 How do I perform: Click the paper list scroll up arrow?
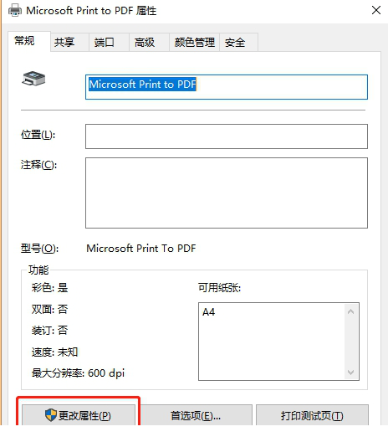click(350, 311)
